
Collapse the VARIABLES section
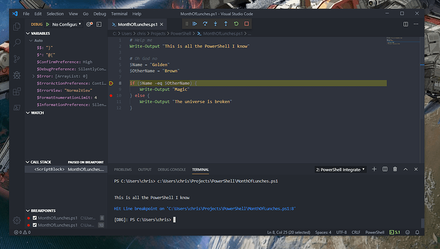38,34
